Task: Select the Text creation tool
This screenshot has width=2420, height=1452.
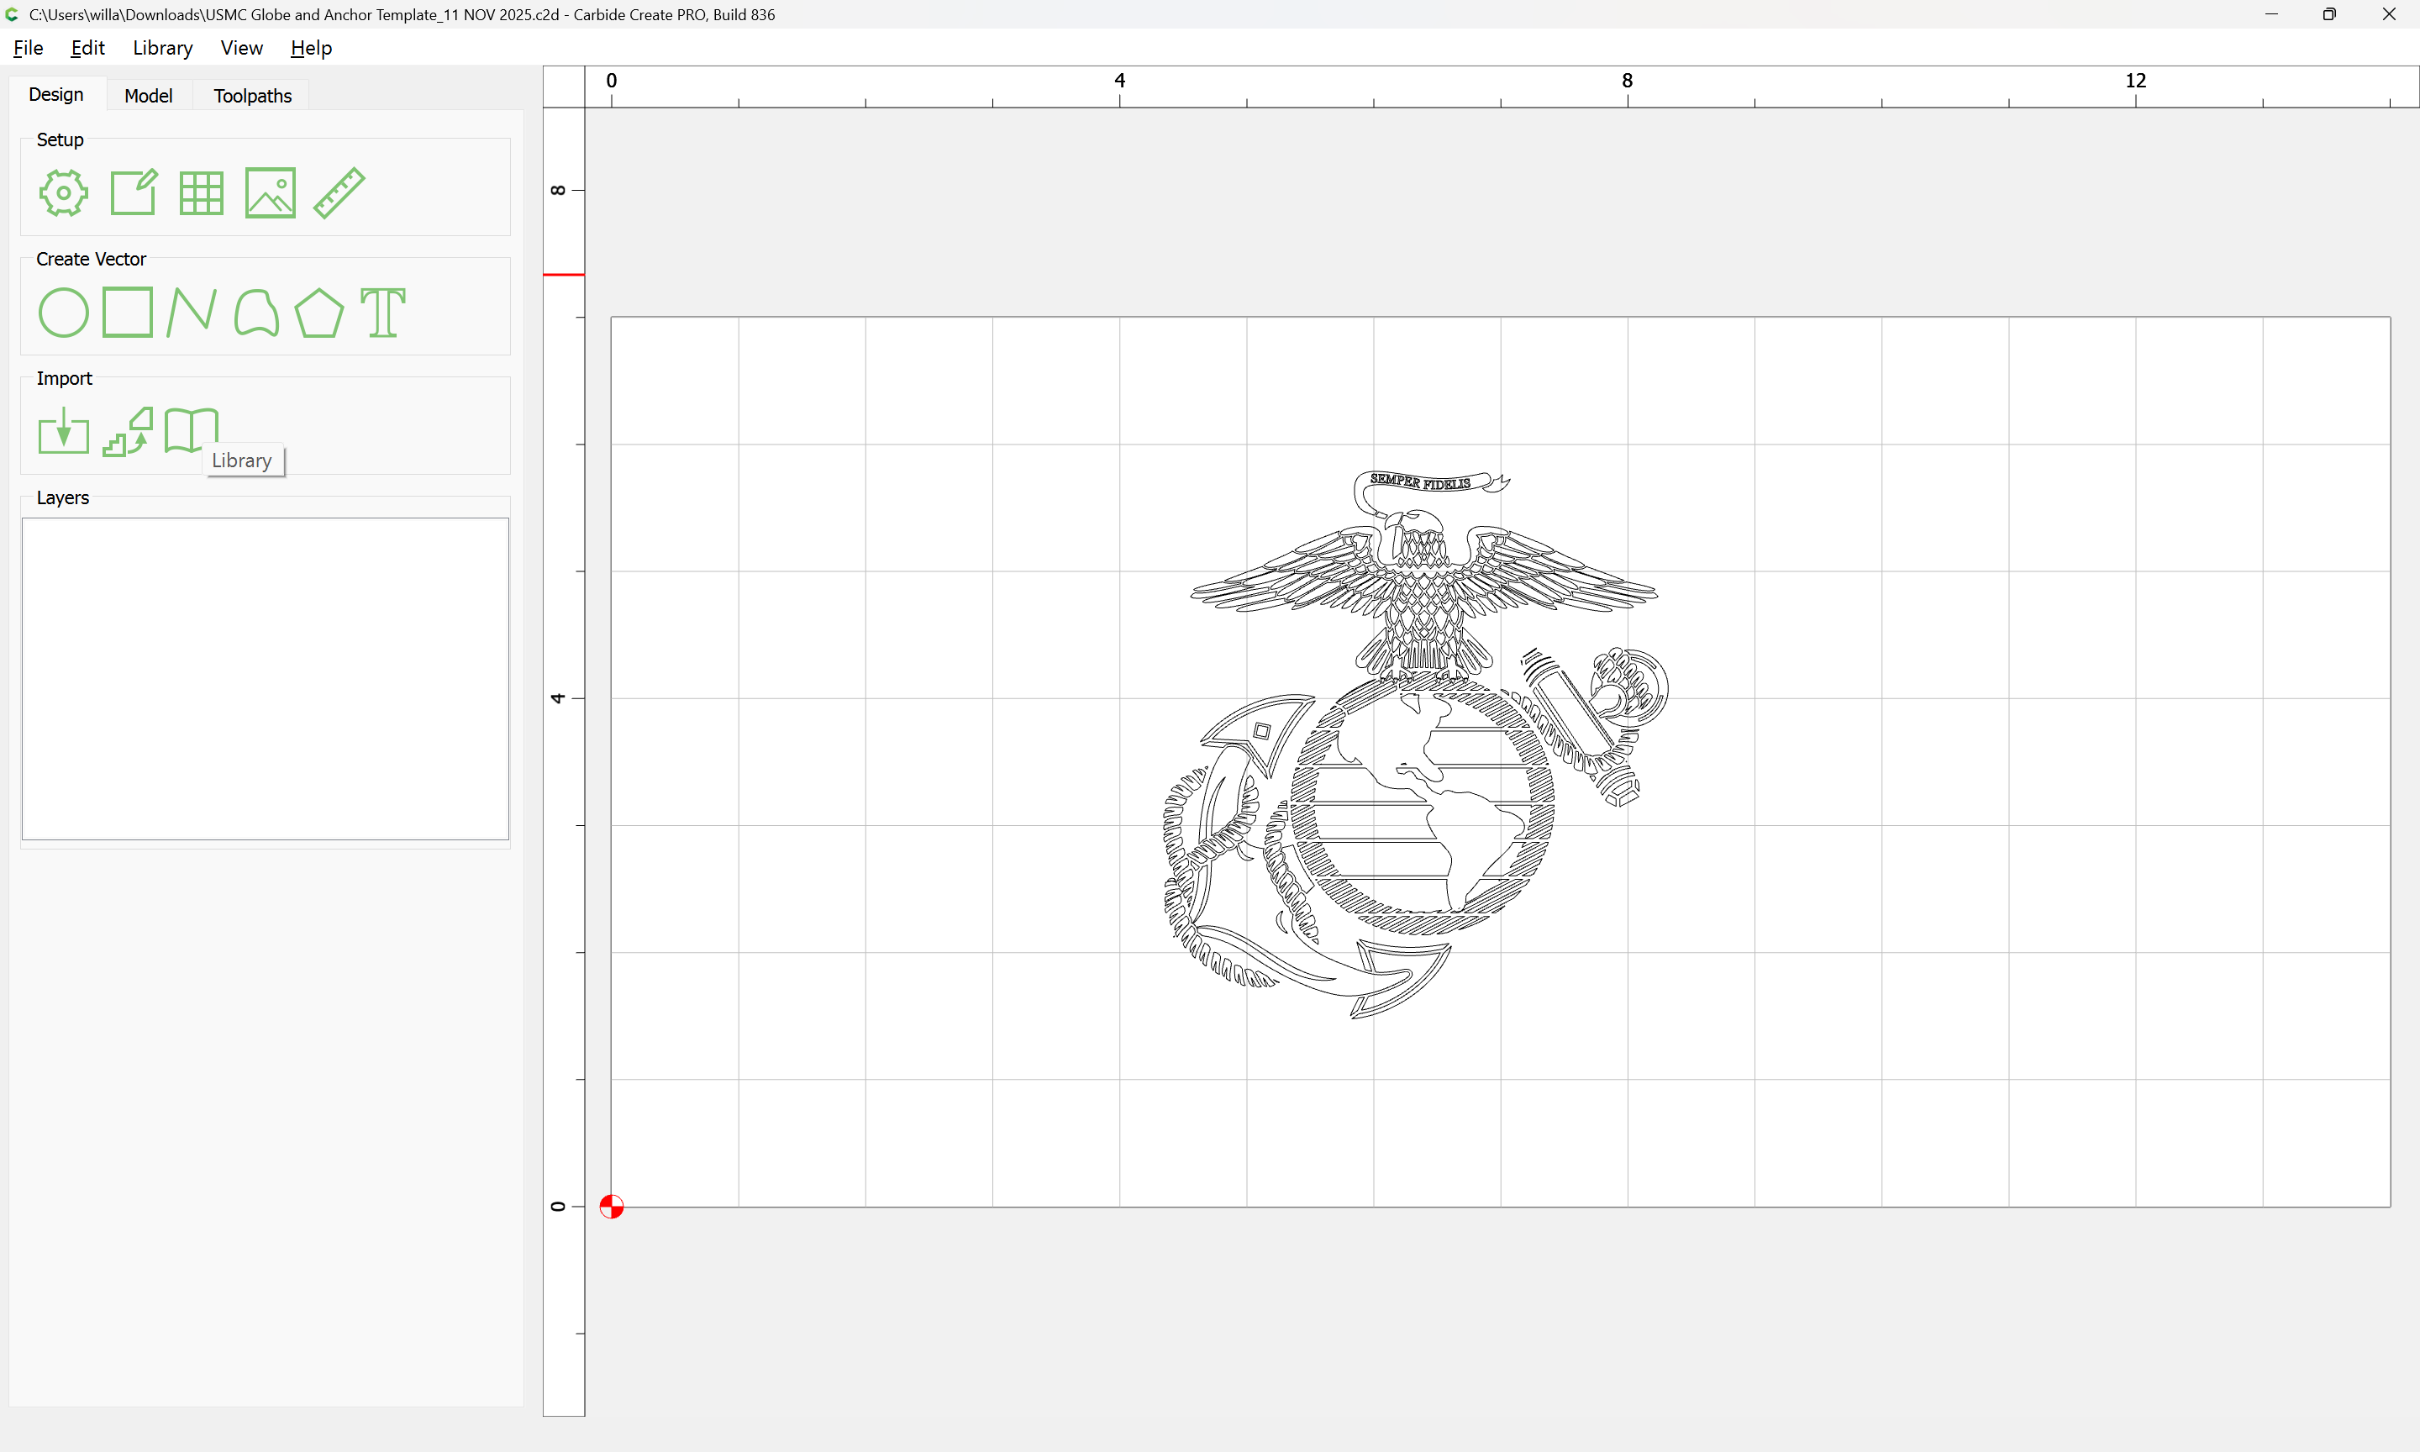Action: point(382,313)
